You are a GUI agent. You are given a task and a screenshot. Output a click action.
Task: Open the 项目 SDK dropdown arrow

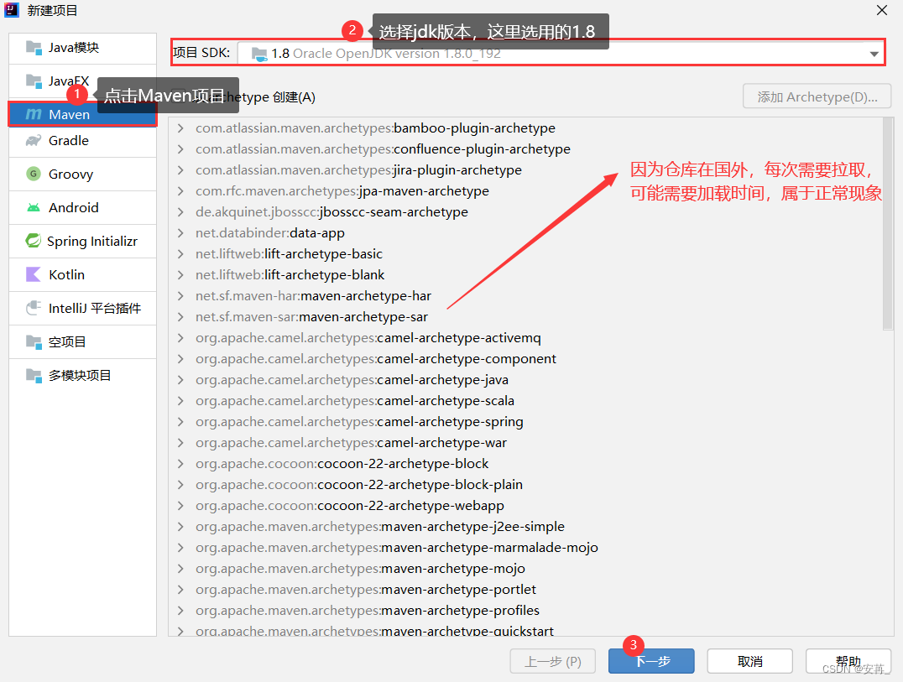pyautogui.click(x=874, y=54)
